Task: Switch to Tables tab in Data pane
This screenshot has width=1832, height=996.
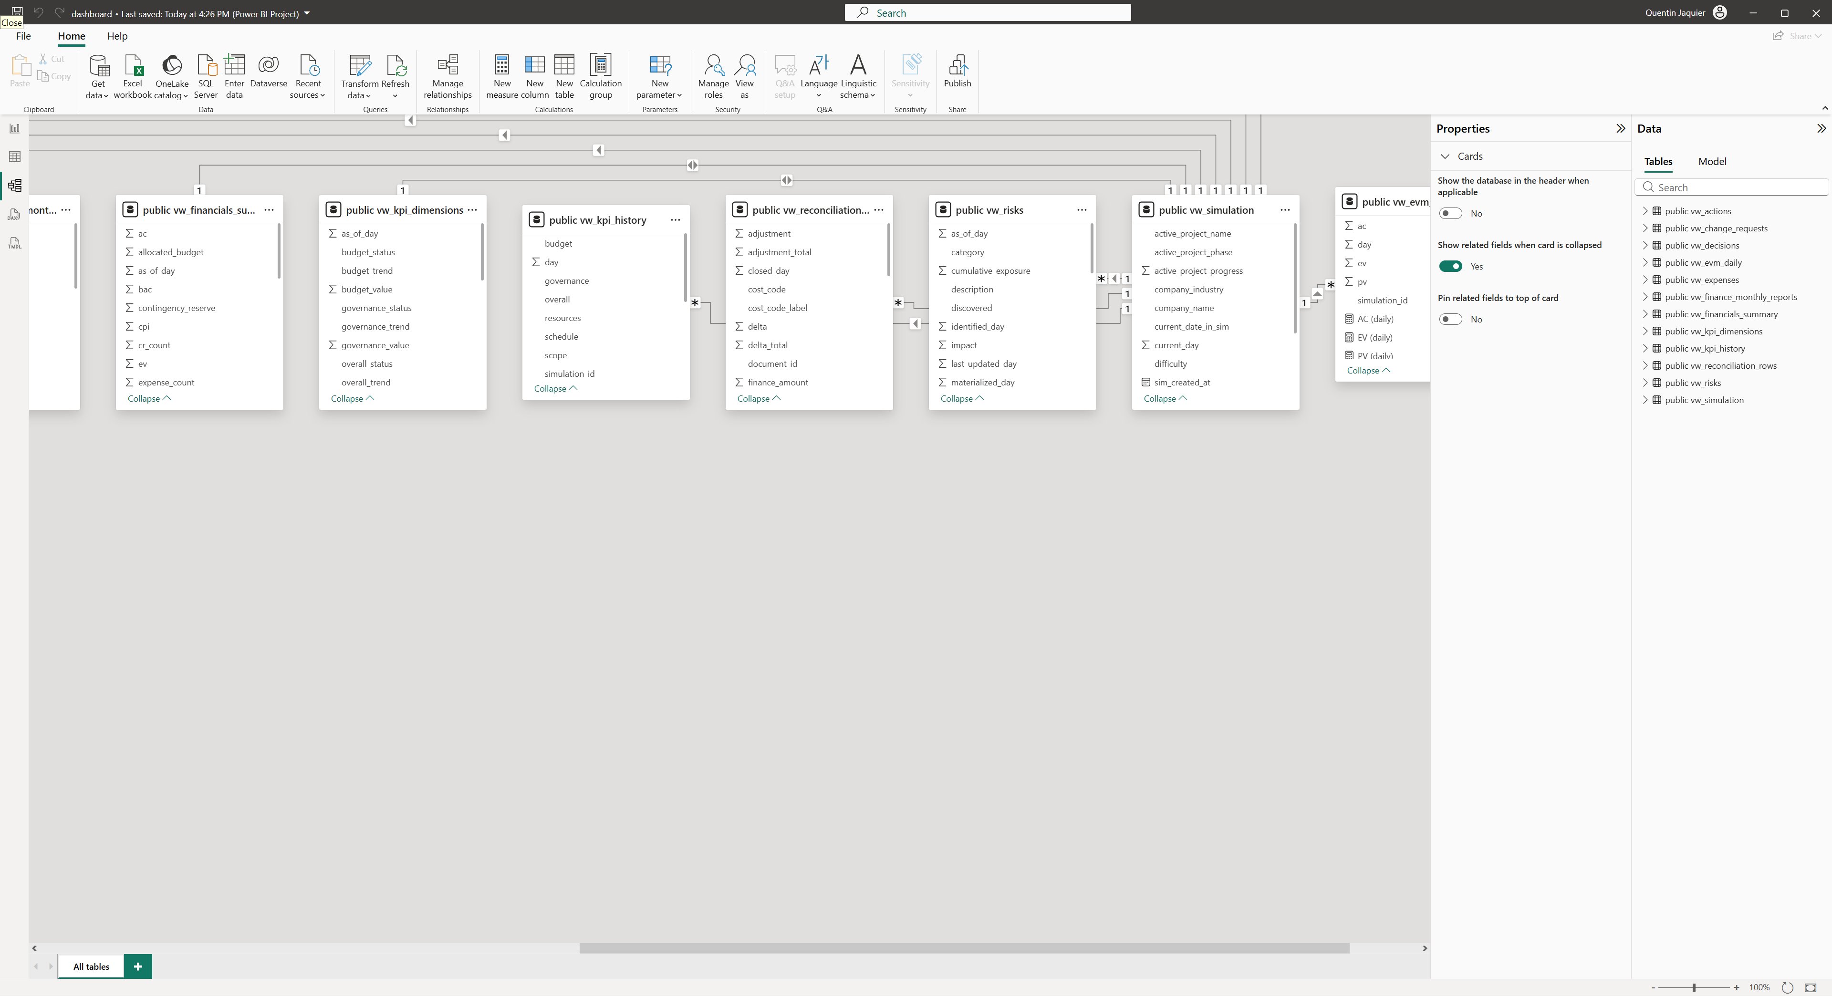Action: (x=1658, y=161)
